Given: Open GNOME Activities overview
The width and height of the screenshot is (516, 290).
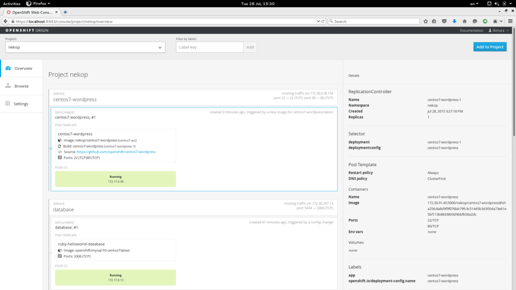Looking at the screenshot, I should click(12, 4).
